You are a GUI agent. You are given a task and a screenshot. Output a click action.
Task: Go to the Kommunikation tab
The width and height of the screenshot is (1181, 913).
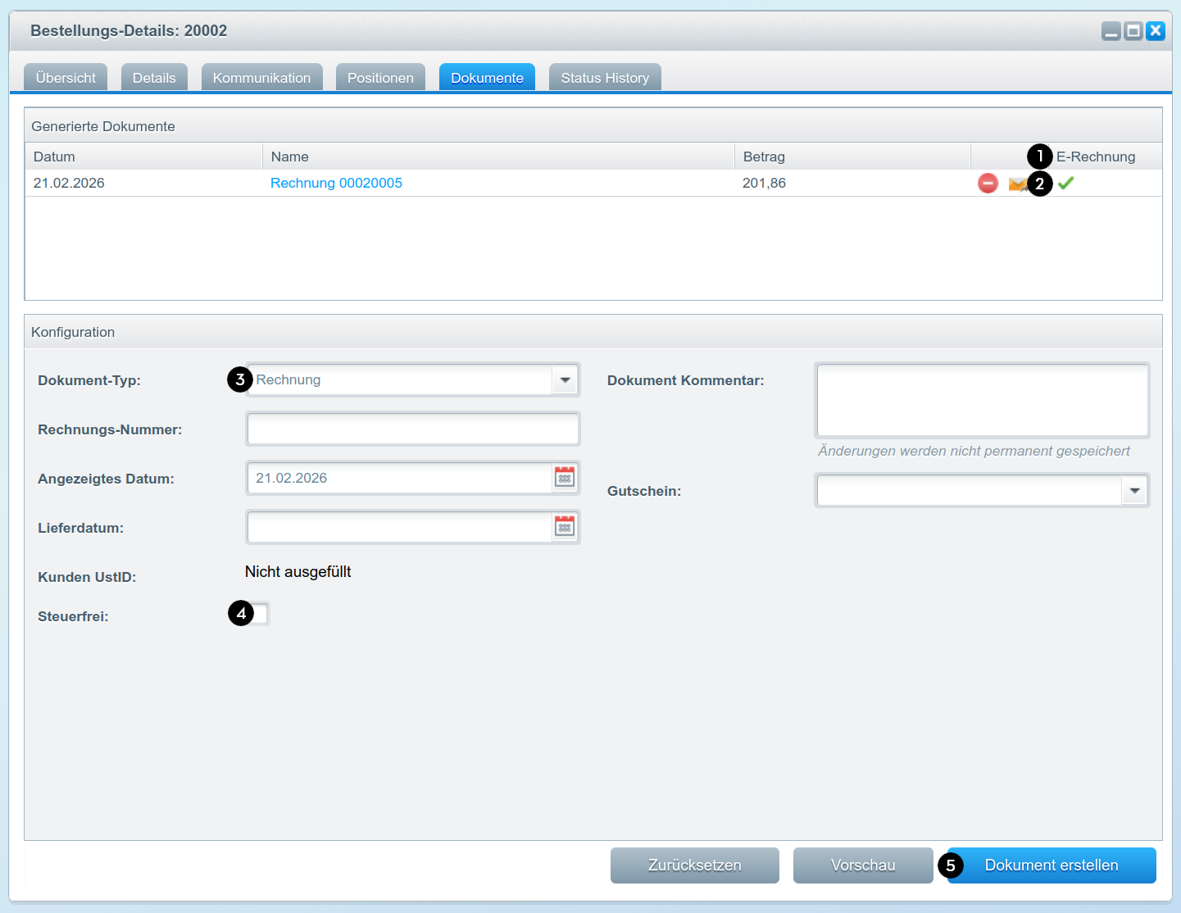tap(261, 78)
